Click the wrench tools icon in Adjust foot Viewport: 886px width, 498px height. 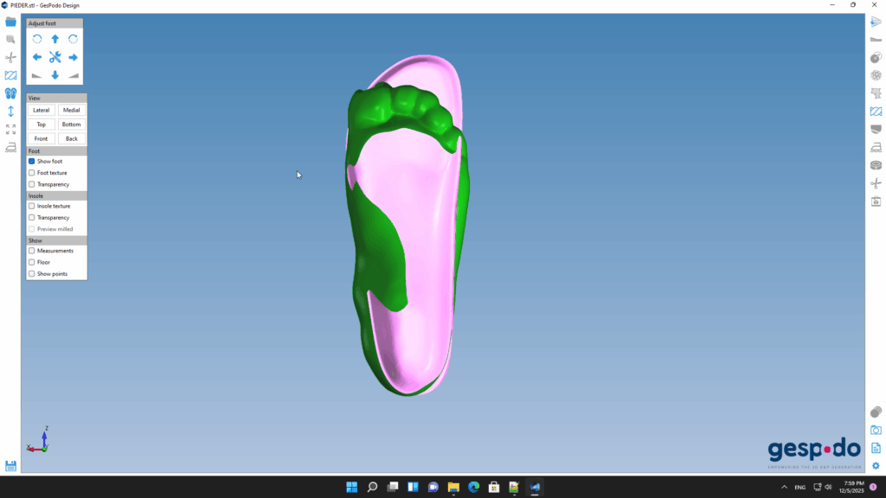point(55,57)
